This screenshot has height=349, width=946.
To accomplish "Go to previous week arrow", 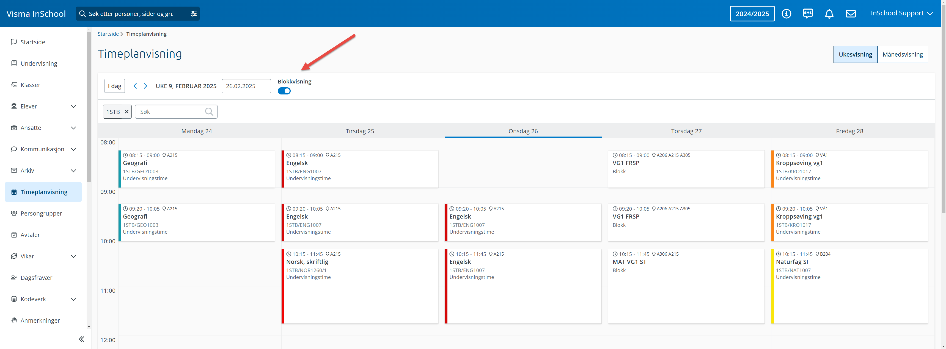I will click(x=135, y=86).
